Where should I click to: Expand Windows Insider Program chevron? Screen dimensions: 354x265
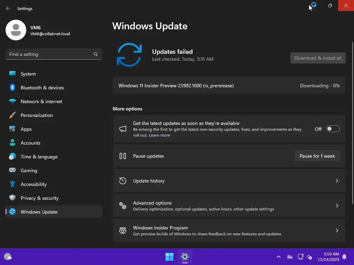(x=337, y=230)
